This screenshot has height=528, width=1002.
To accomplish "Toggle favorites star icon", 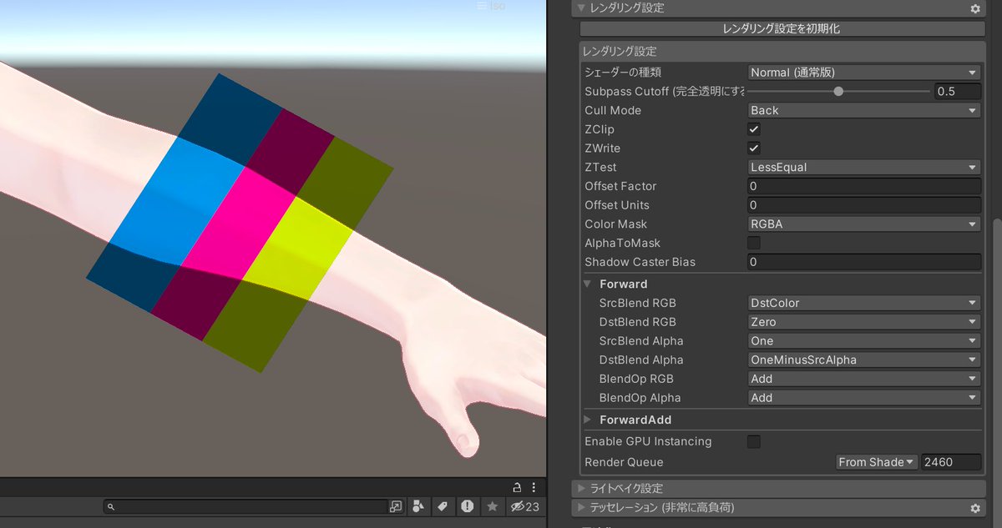I will point(493,506).
